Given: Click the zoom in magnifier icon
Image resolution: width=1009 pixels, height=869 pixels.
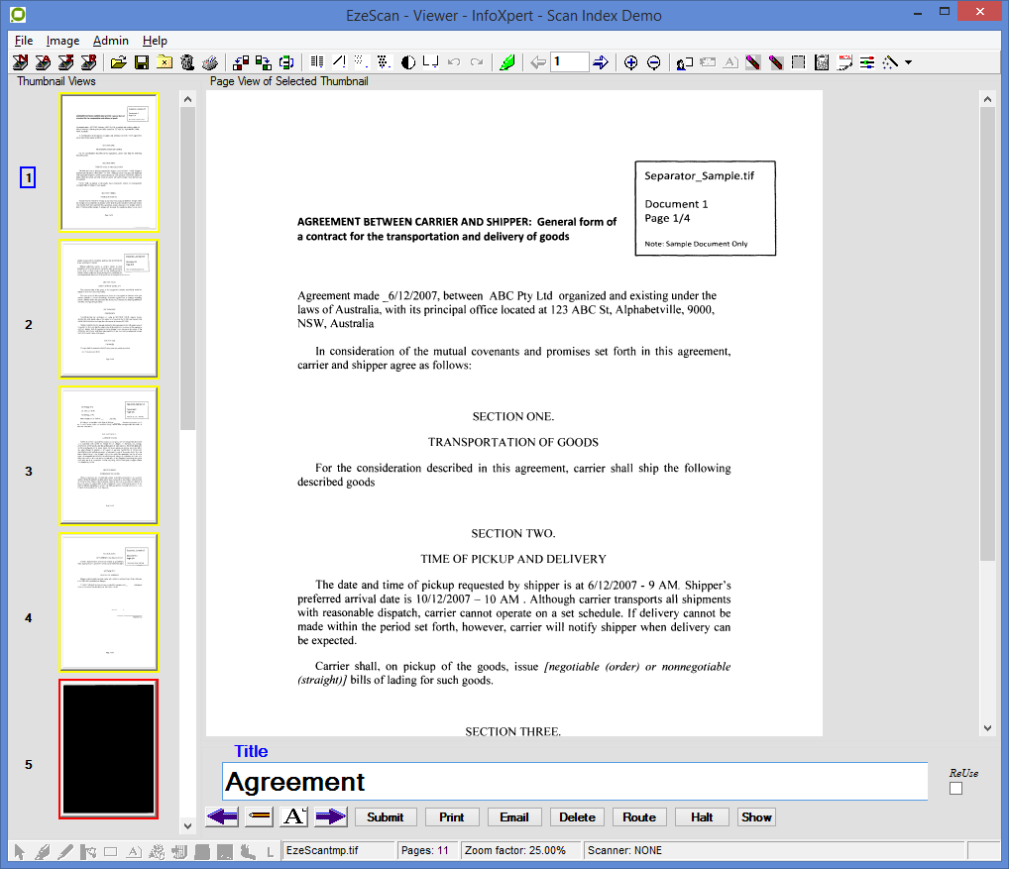Looking at the screenshot, I should [630, 62].
